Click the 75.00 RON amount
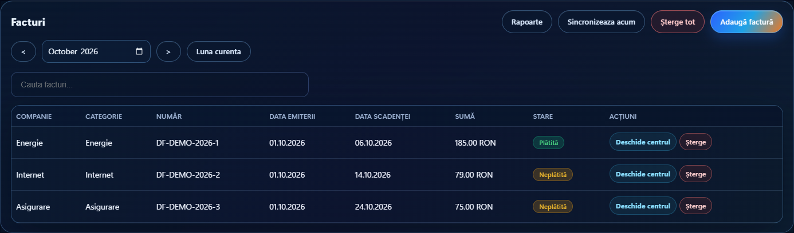The width and height of the screenshot is (794, 233). coord(473,207)
